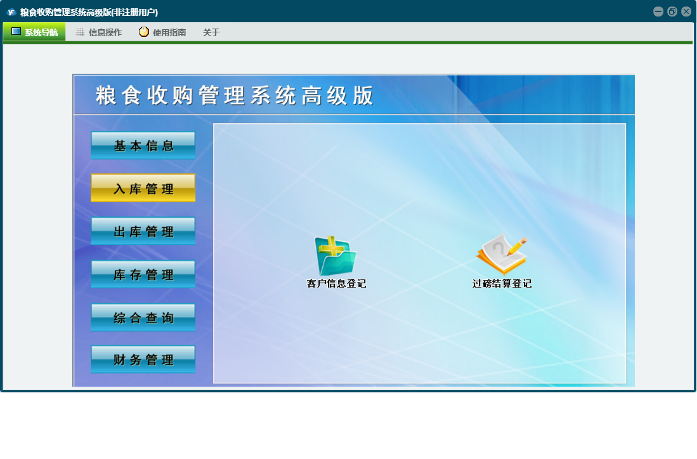Open the 客户信息登记 folder icon
697x459 pixels.
[335, 256]
